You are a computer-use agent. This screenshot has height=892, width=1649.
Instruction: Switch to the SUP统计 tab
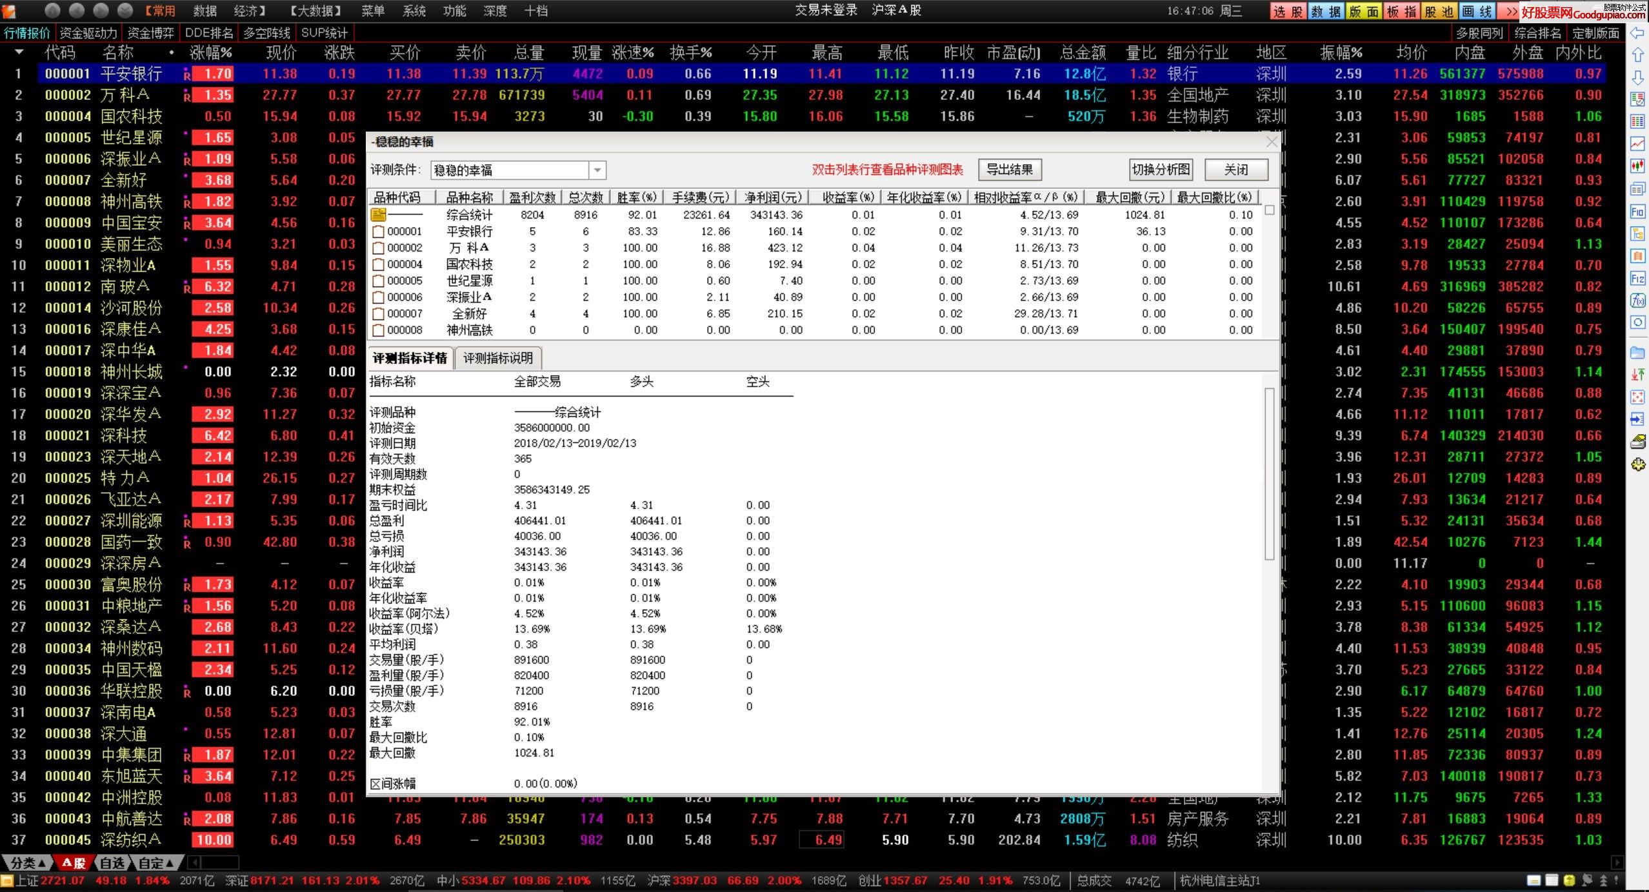click(x=325, y=33)
